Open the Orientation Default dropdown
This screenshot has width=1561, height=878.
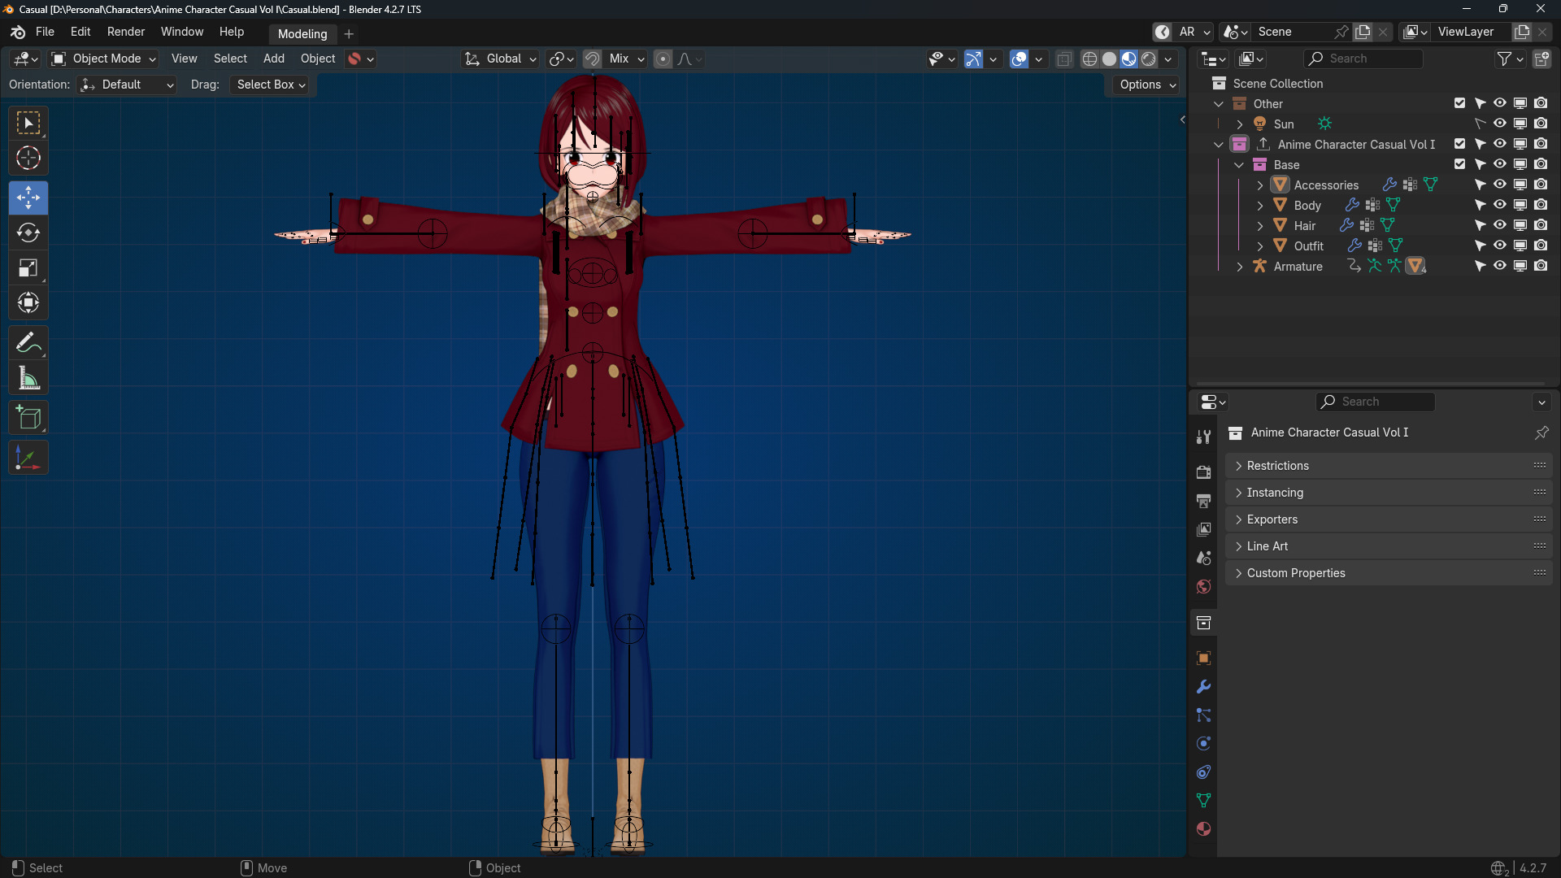[126, 85]
